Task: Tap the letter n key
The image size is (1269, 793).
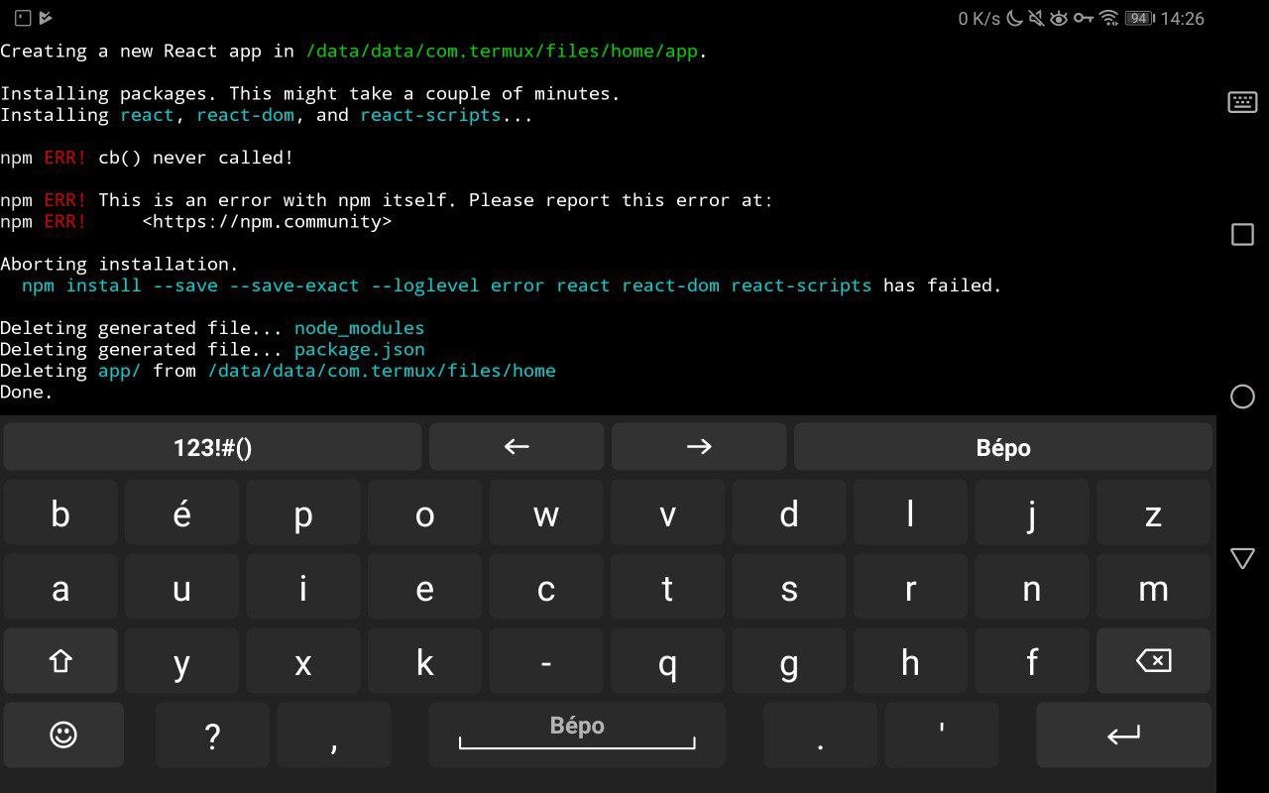Action: [x=1032, y=588]
